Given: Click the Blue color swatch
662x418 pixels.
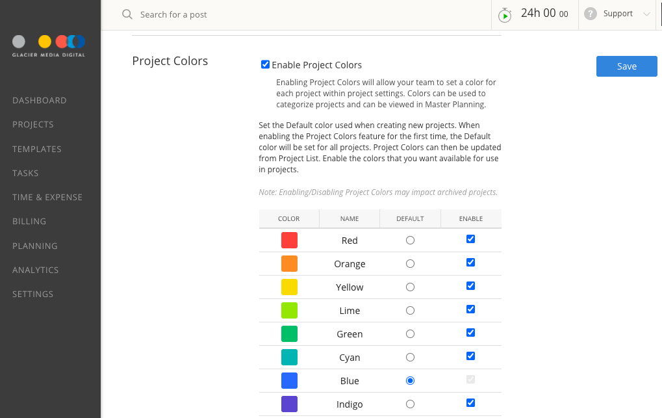Looking at the screenshot, I should pyautogui.click(x=289, y=381).
